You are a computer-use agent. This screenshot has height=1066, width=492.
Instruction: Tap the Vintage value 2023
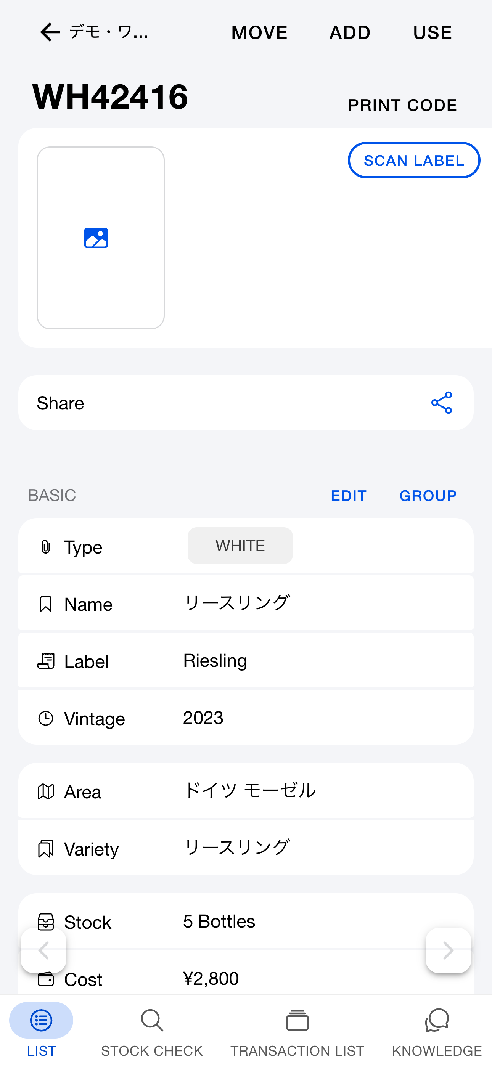pyautogui.click(x=203, y=718)
